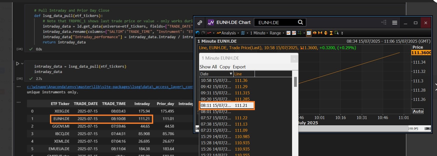Open the ellipsis menu beside the warning output

(18, 87)
